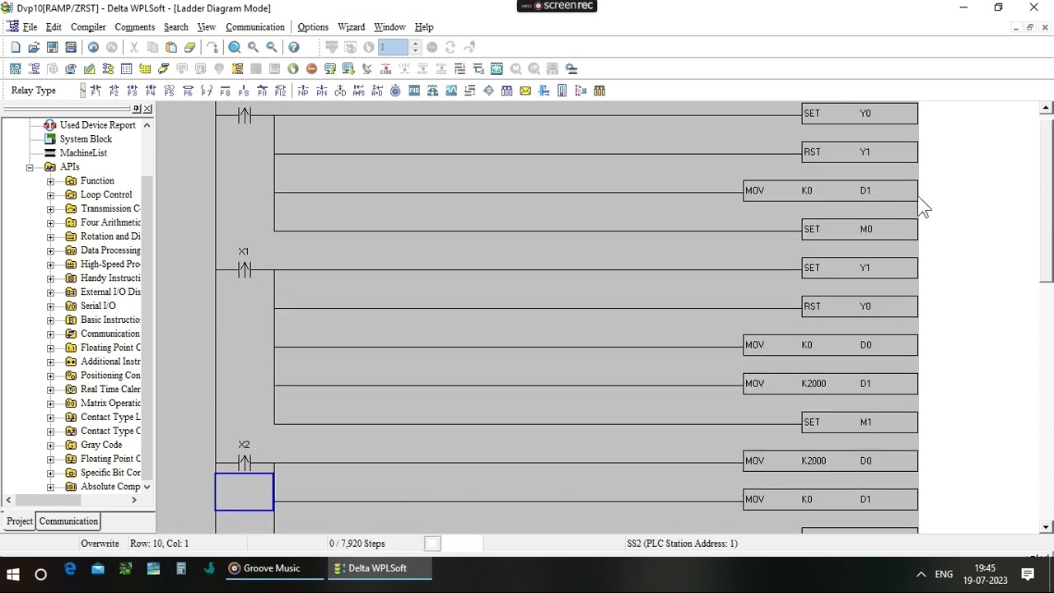
Task: Click the red stop PLC icon
Action: coord(311,69)
